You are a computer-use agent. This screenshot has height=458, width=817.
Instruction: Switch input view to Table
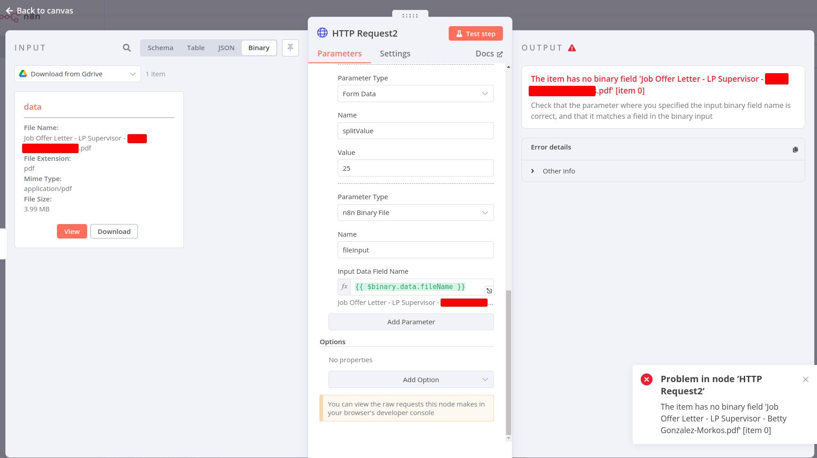(x=196, y=47)
